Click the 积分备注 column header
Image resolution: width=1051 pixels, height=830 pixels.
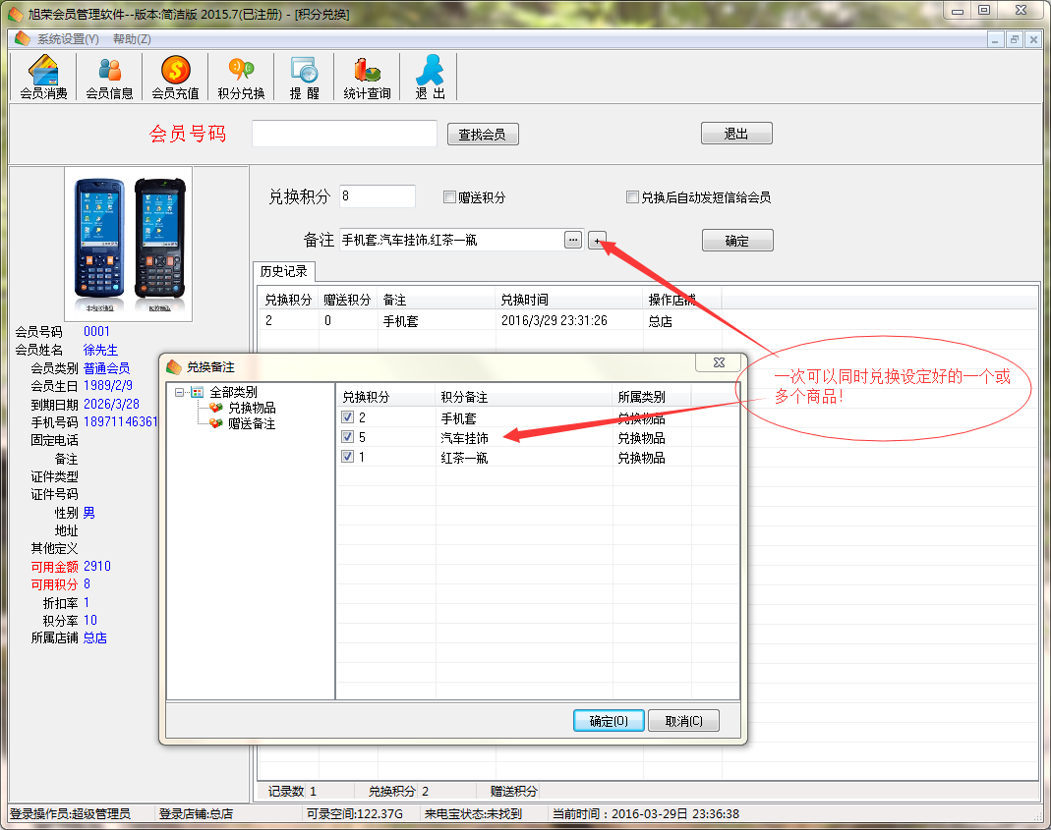pyautogui.click(x=524, y=397)
